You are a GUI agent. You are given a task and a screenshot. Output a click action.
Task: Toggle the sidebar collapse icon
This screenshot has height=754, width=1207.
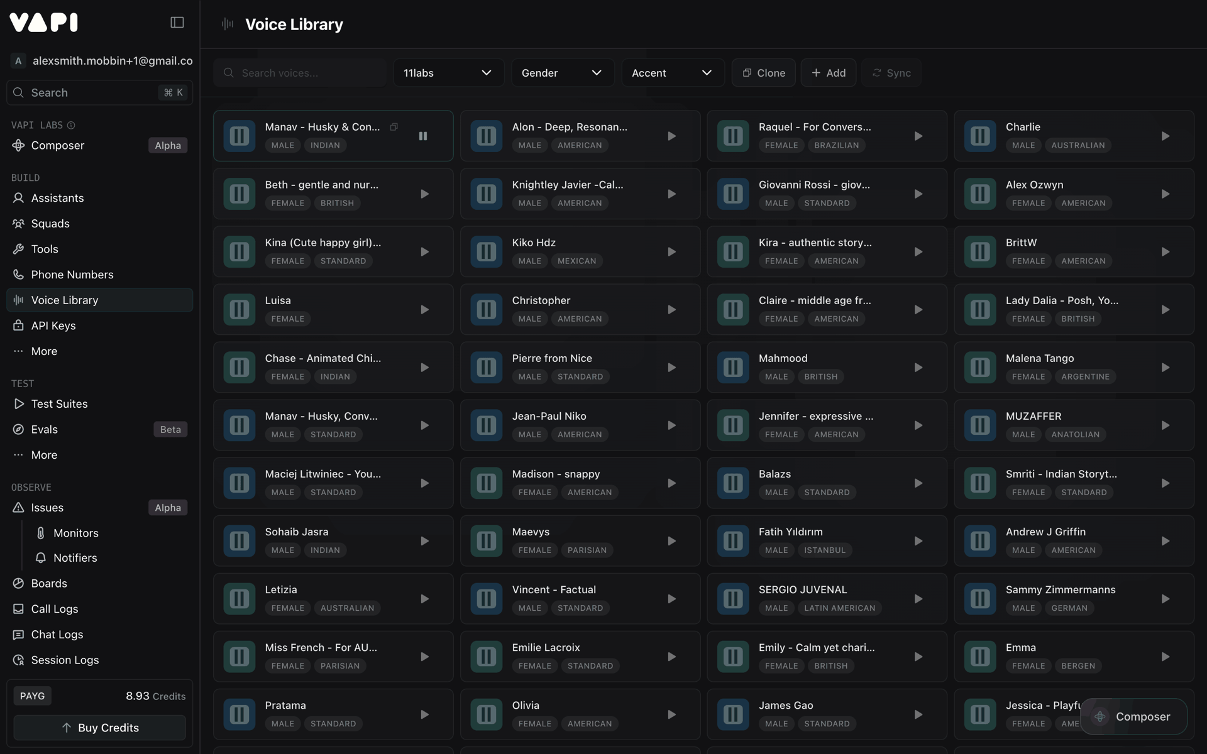click(x=177, y=23)
